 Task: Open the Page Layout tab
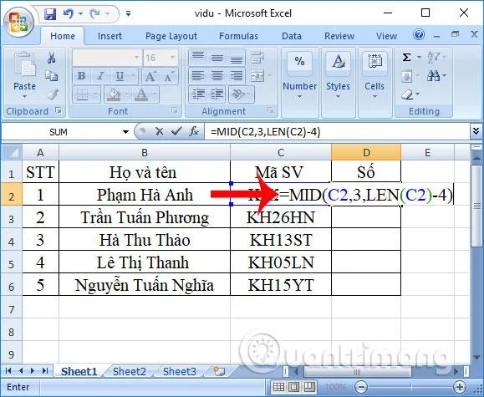[x=171, y=36]
